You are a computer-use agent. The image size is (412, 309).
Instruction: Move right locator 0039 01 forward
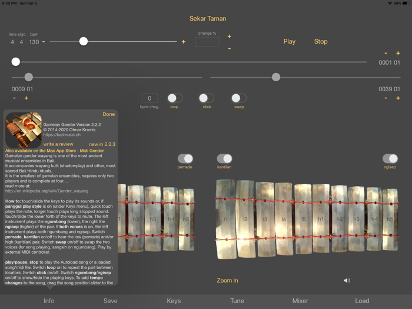[398, 98]
